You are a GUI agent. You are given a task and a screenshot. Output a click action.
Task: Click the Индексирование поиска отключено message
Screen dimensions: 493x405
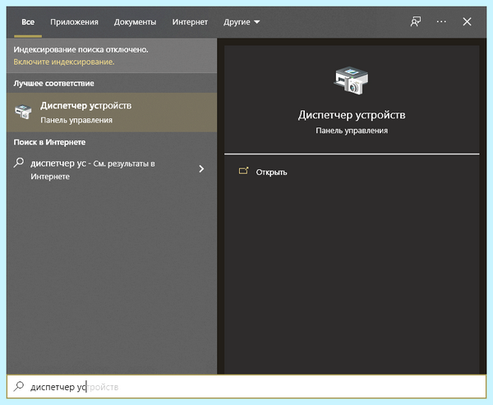81,49
